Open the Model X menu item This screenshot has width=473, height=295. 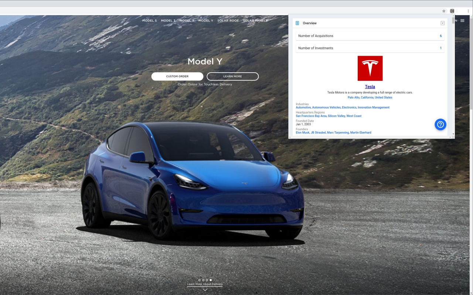pos(187,21)
